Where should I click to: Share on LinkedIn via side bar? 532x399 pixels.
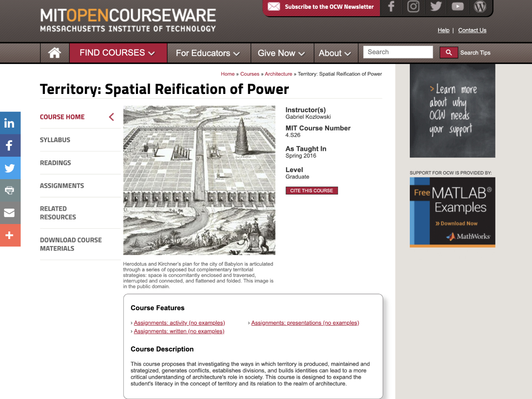pos(10,123)
